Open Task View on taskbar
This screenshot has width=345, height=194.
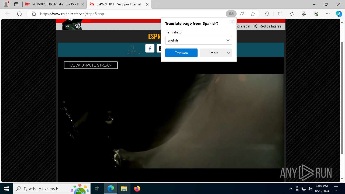[x=97, y=189]
